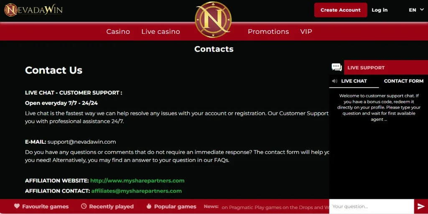Toggle the live chat sound speaker icon

[334, 81]
